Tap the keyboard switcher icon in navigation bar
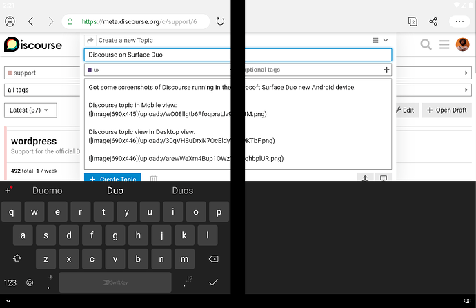The height and width of the screenshot is (308, 476). coord(467,301)
